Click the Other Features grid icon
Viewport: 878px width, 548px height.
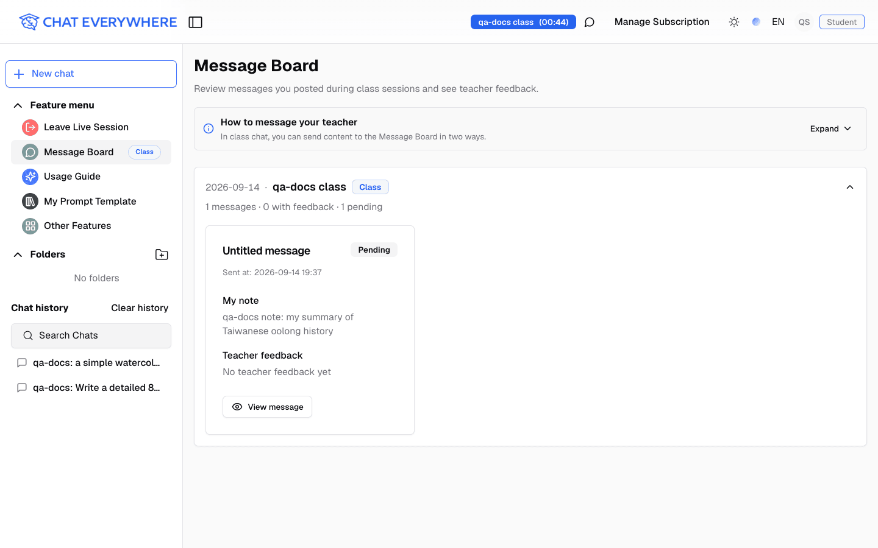coord(30,226)
